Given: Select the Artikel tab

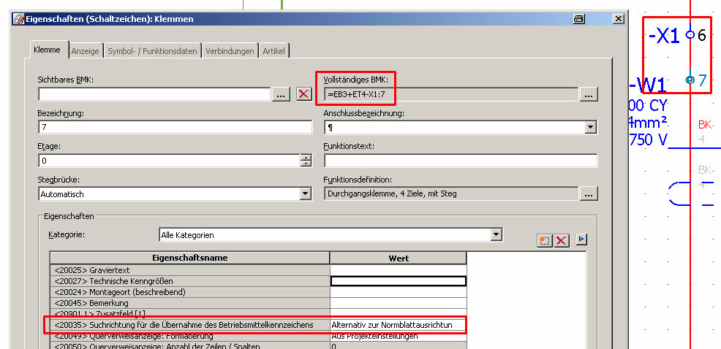Looking at the screenshot, I should pos(273,51).
